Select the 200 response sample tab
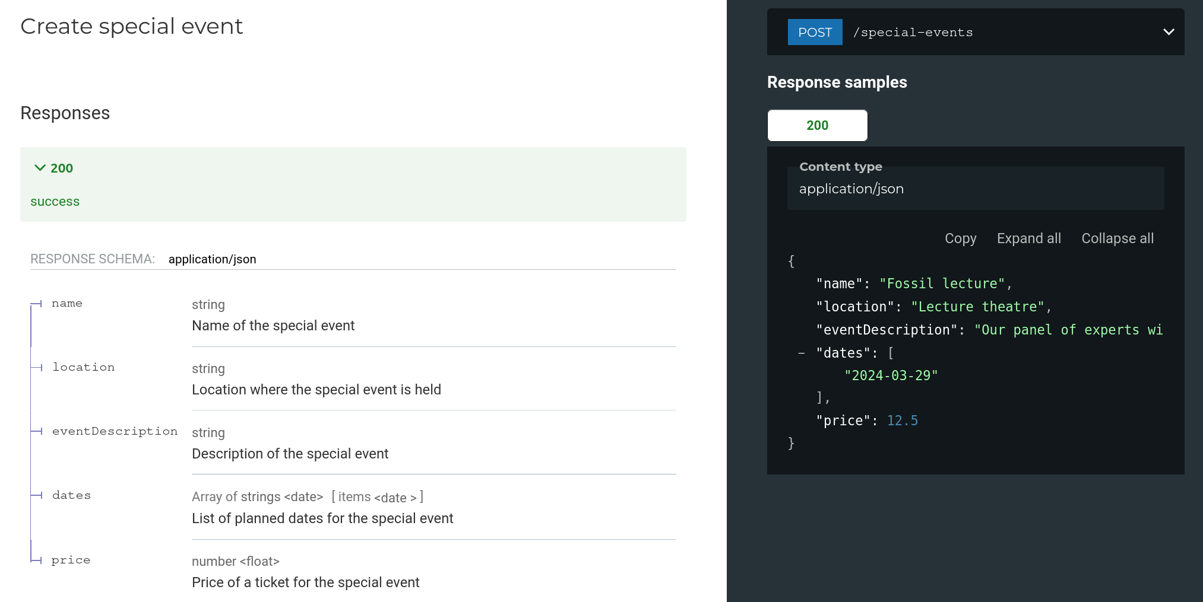The width and height of the screenshot is (1203, 602). [817, 126]
